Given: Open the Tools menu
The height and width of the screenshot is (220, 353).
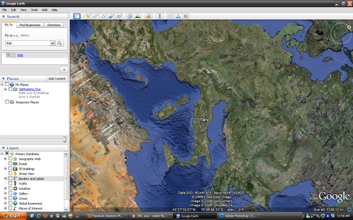Looking at the screenshot, I should [x=34, y=10].
